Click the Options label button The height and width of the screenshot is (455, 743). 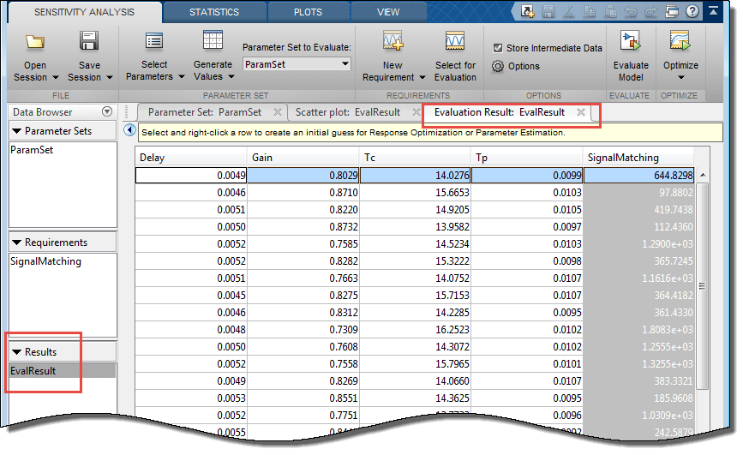pyautogui.click(x=524, y=66)
